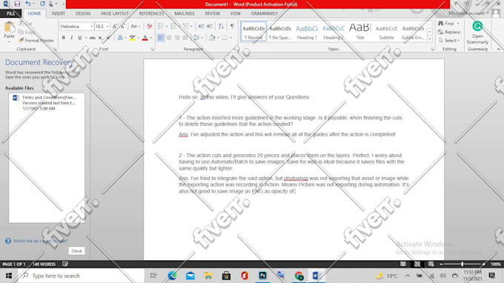
Task: Align text to the left
Action: tap(161, 38)
